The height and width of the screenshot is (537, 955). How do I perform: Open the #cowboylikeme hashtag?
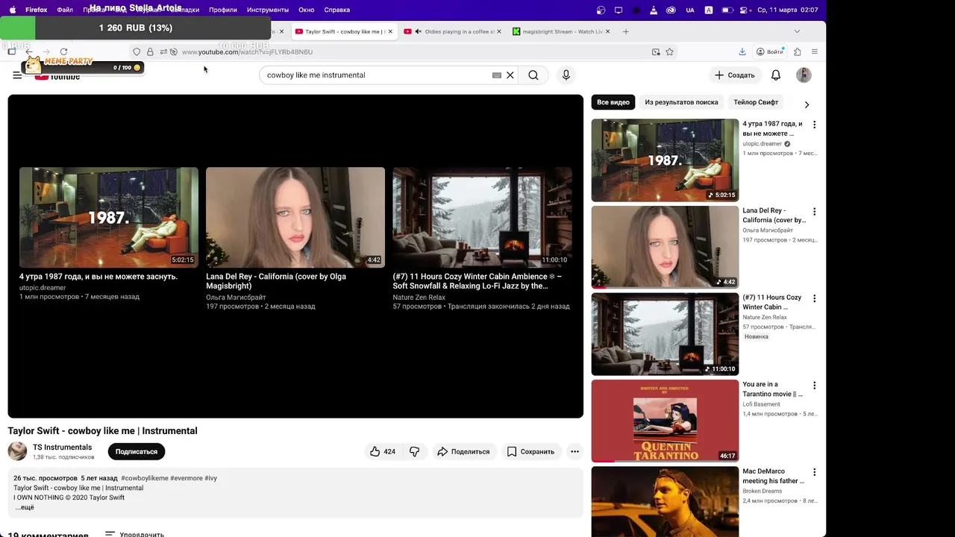click(x=144, y=478)
